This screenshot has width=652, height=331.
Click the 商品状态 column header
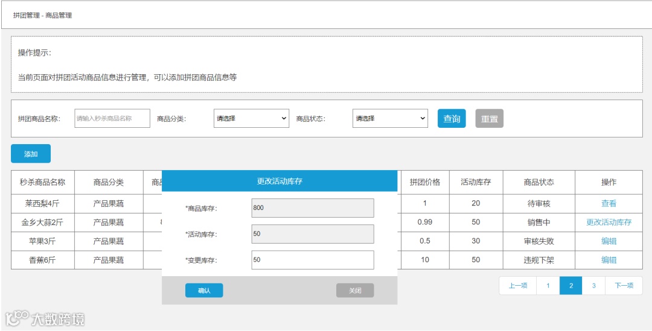point(539,182)
